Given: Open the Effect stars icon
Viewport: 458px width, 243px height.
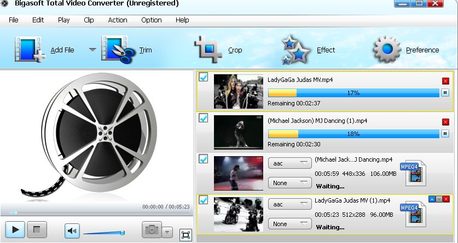Looking at the screenshot, I should click(x=296, y=50).
